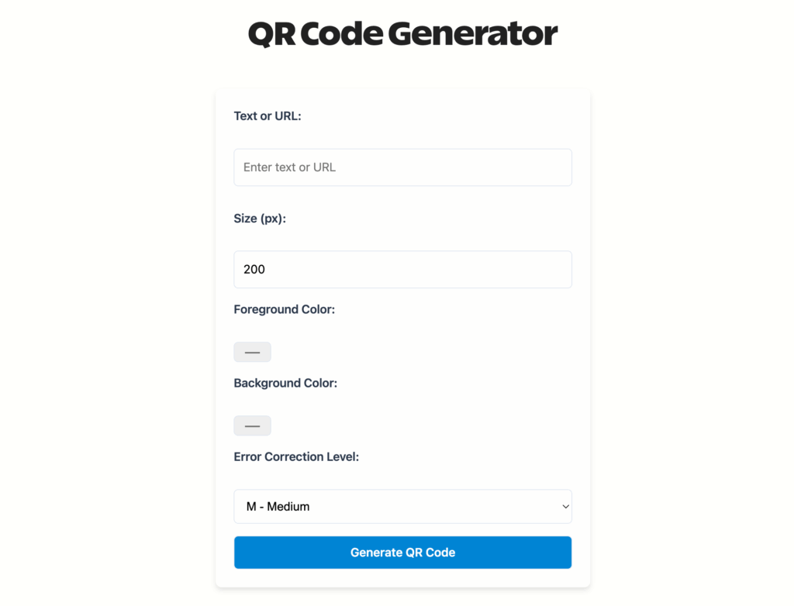
Task: Change the background color swatch
Action: pyautogui.click(x=252, y=425)
